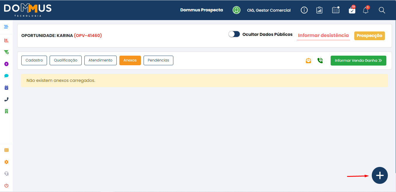This screenshot has height=192, width=396.
Task: Open the calendar icon in the header
Action: [336, 10]
